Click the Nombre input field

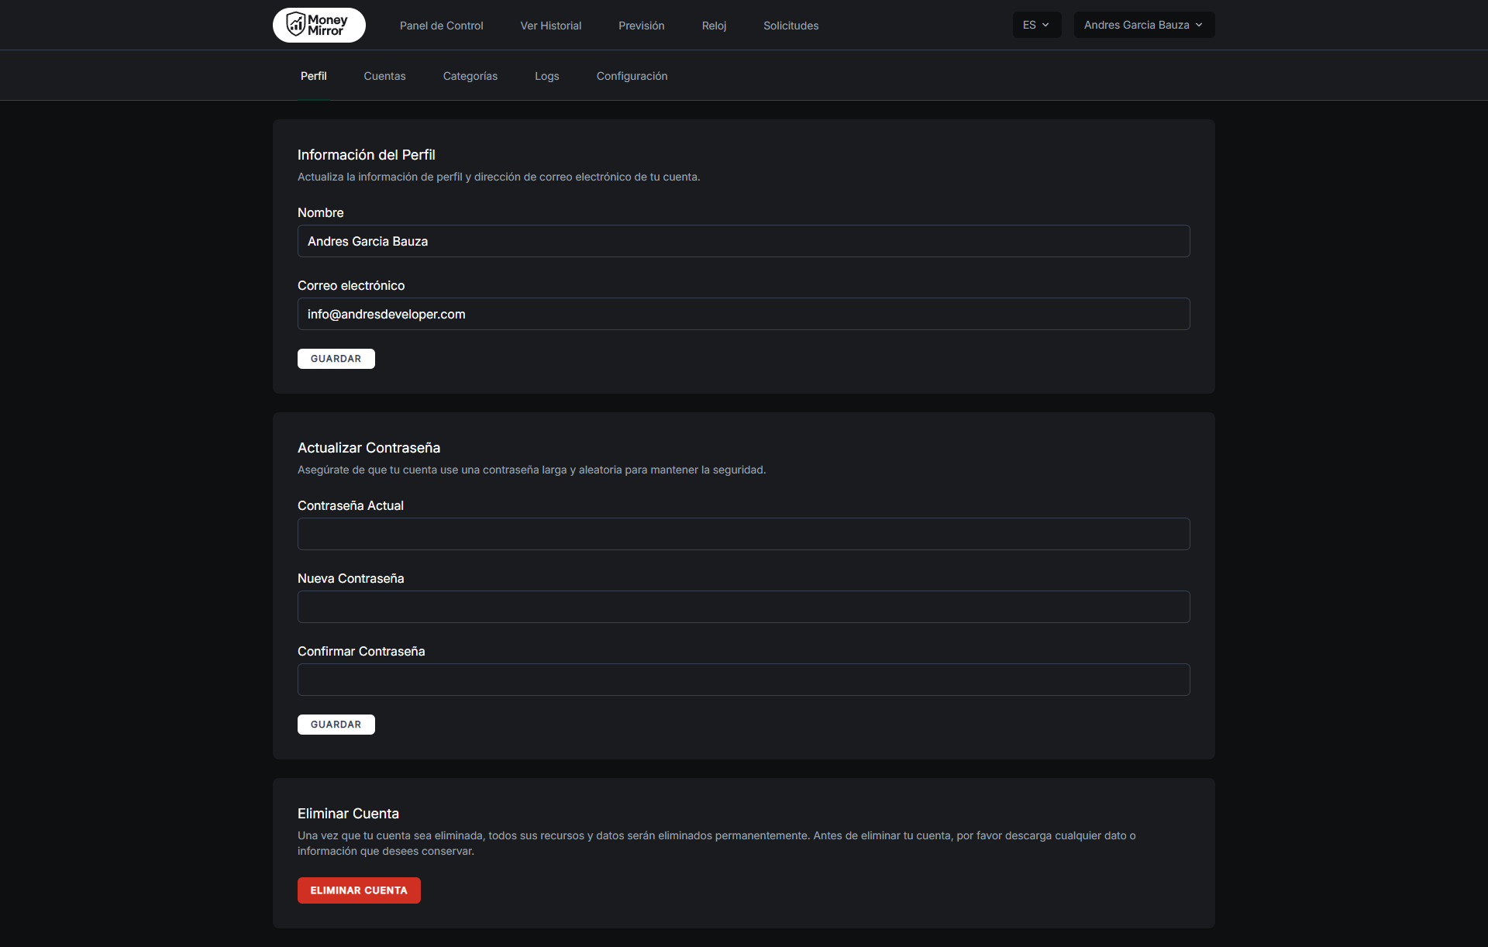(x=743, y=241)
